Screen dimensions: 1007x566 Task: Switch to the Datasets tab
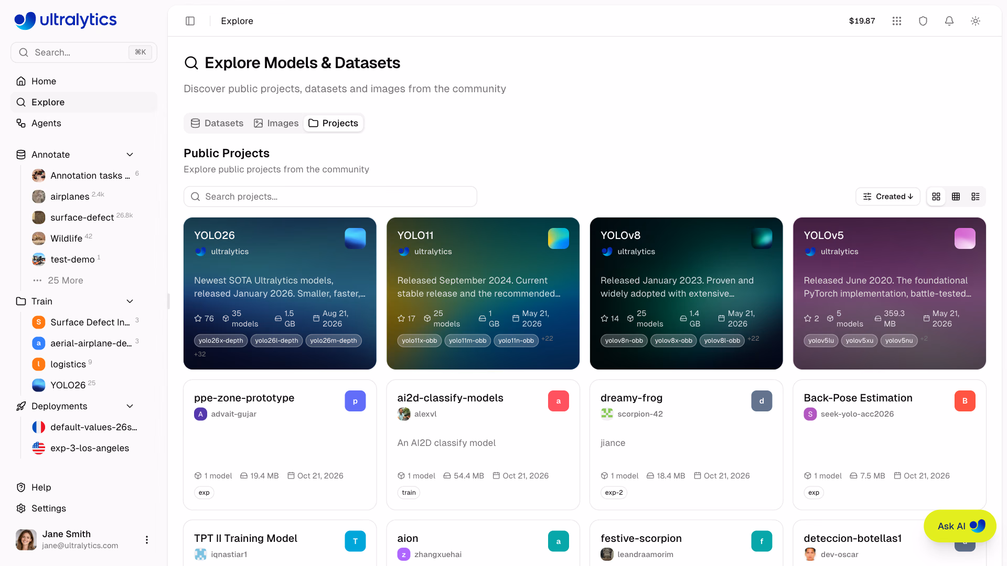pyautogui.click(x=217, y=123)
